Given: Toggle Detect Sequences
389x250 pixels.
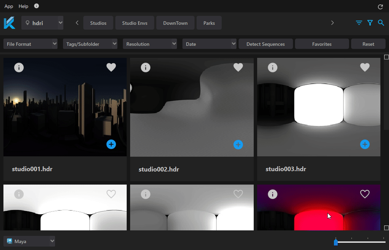Looking at the screenshot, I should point(266,44).
